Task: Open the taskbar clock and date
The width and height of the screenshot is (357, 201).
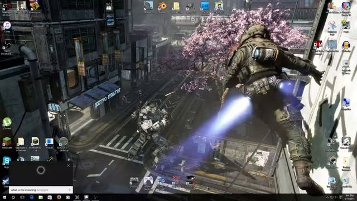Action: coord(350,197)
